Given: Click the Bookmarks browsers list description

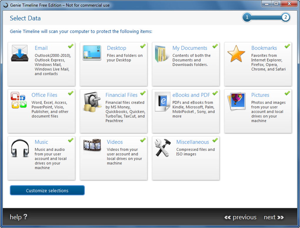Looking at the screenshot, I should 268,62.
